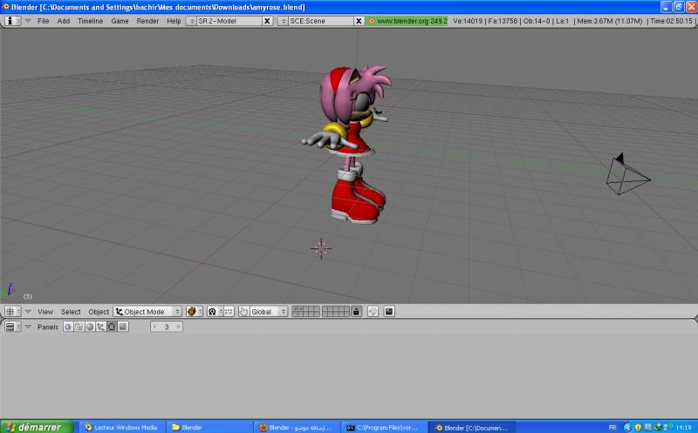Click the render this window icon
Viewport: 698px width, 433px height.
click(x=389, y=312)
